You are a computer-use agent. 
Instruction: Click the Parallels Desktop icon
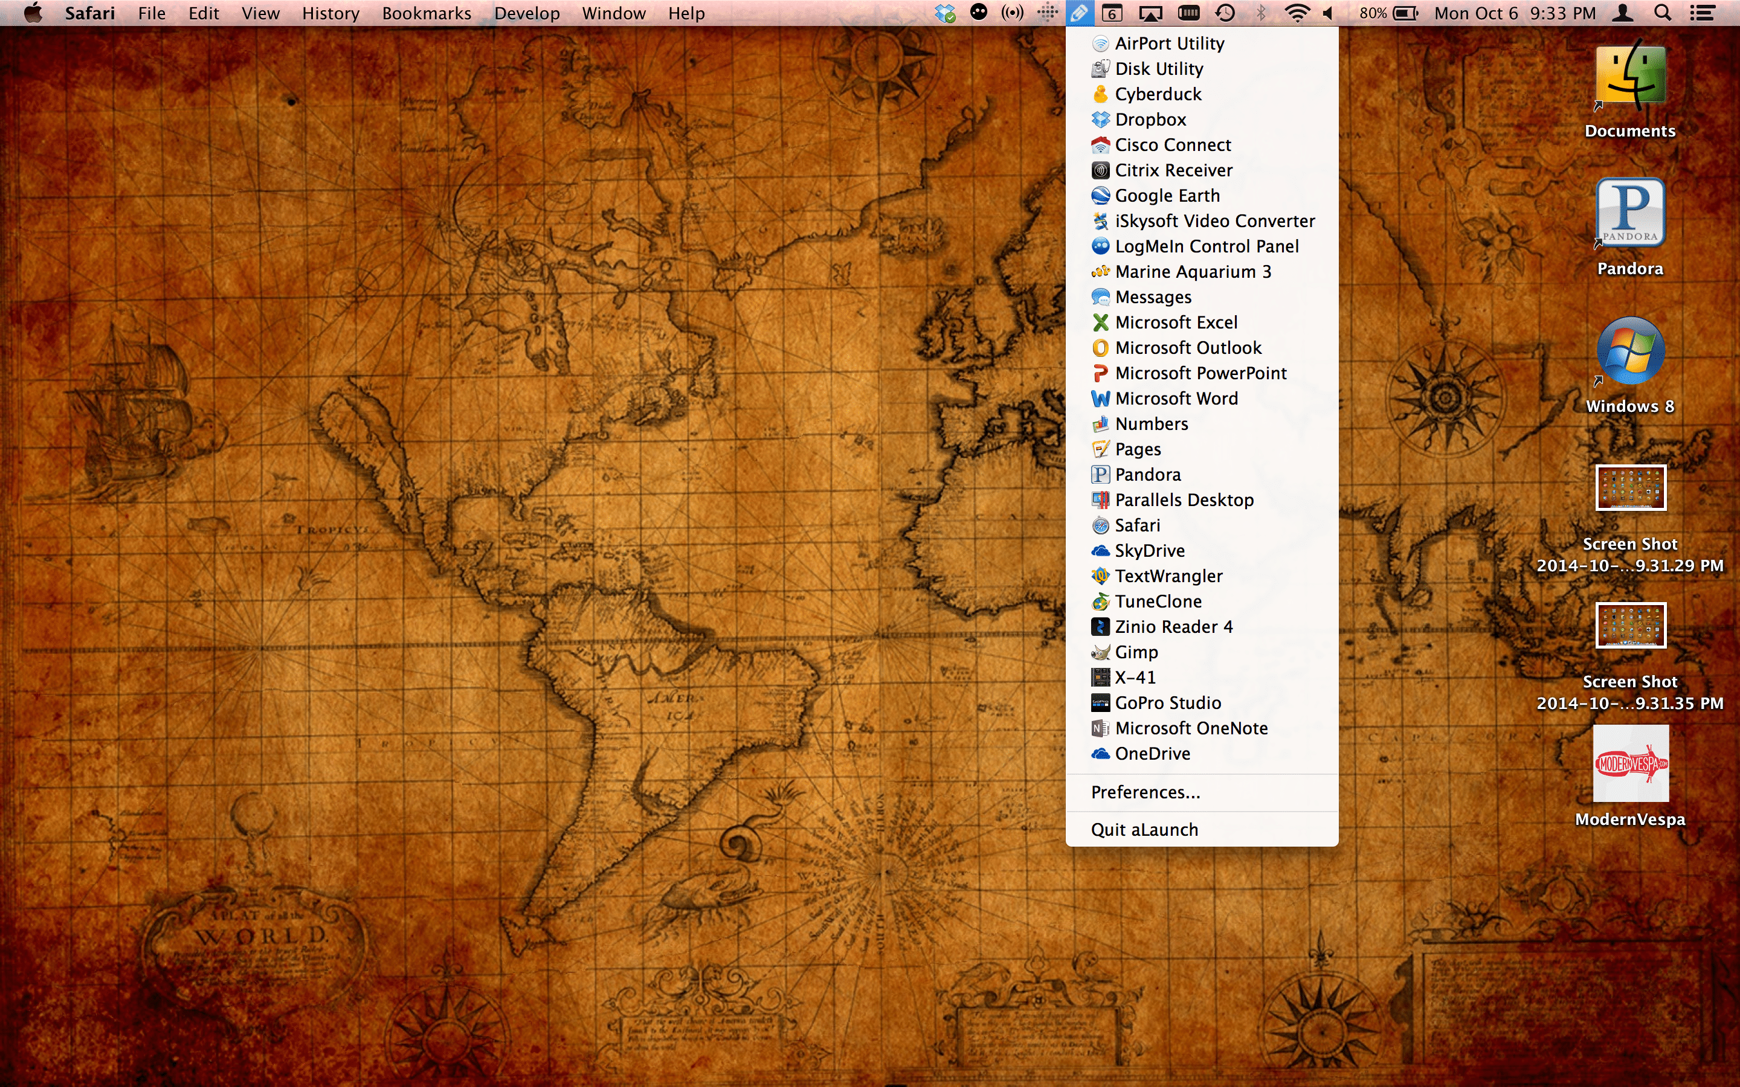(1100, 499)
